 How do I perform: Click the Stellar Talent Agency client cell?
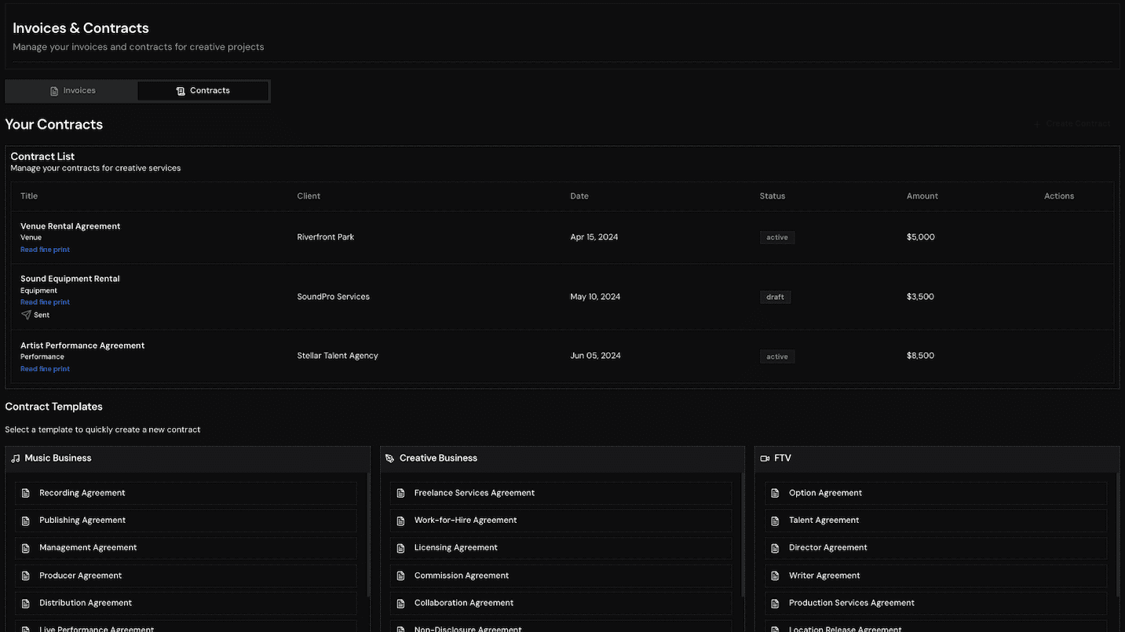[338, 356]
